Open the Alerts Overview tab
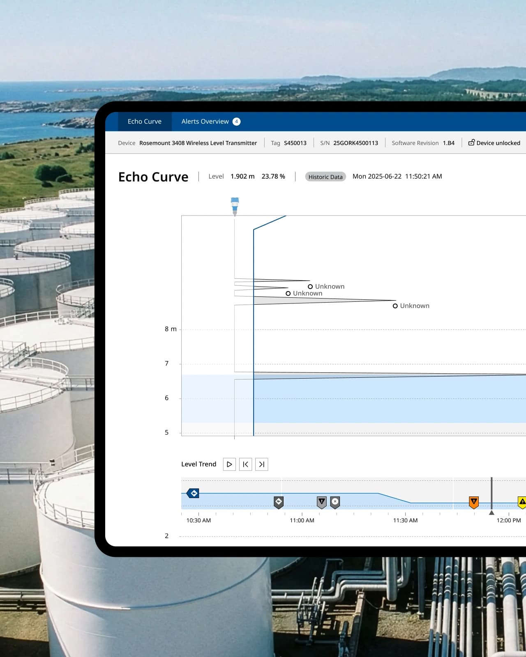The height and width of the screenshot is (657, 526). tap(205, 122)
